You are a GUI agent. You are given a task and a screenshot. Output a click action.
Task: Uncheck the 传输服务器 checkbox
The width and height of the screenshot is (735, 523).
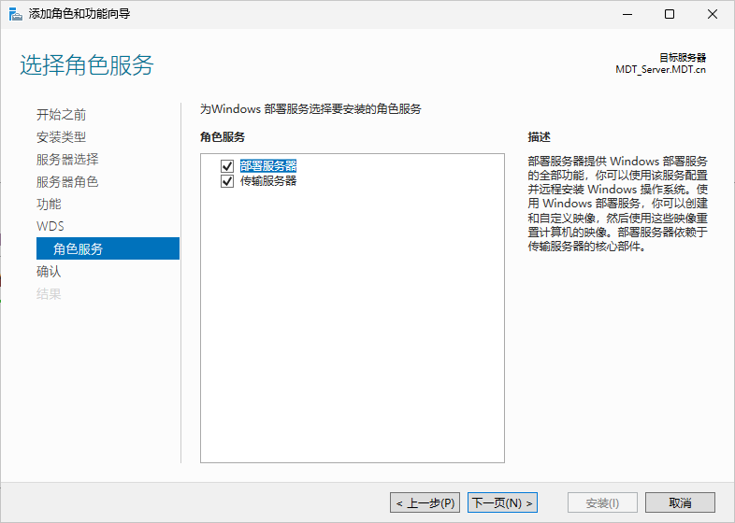pos(227,181)
